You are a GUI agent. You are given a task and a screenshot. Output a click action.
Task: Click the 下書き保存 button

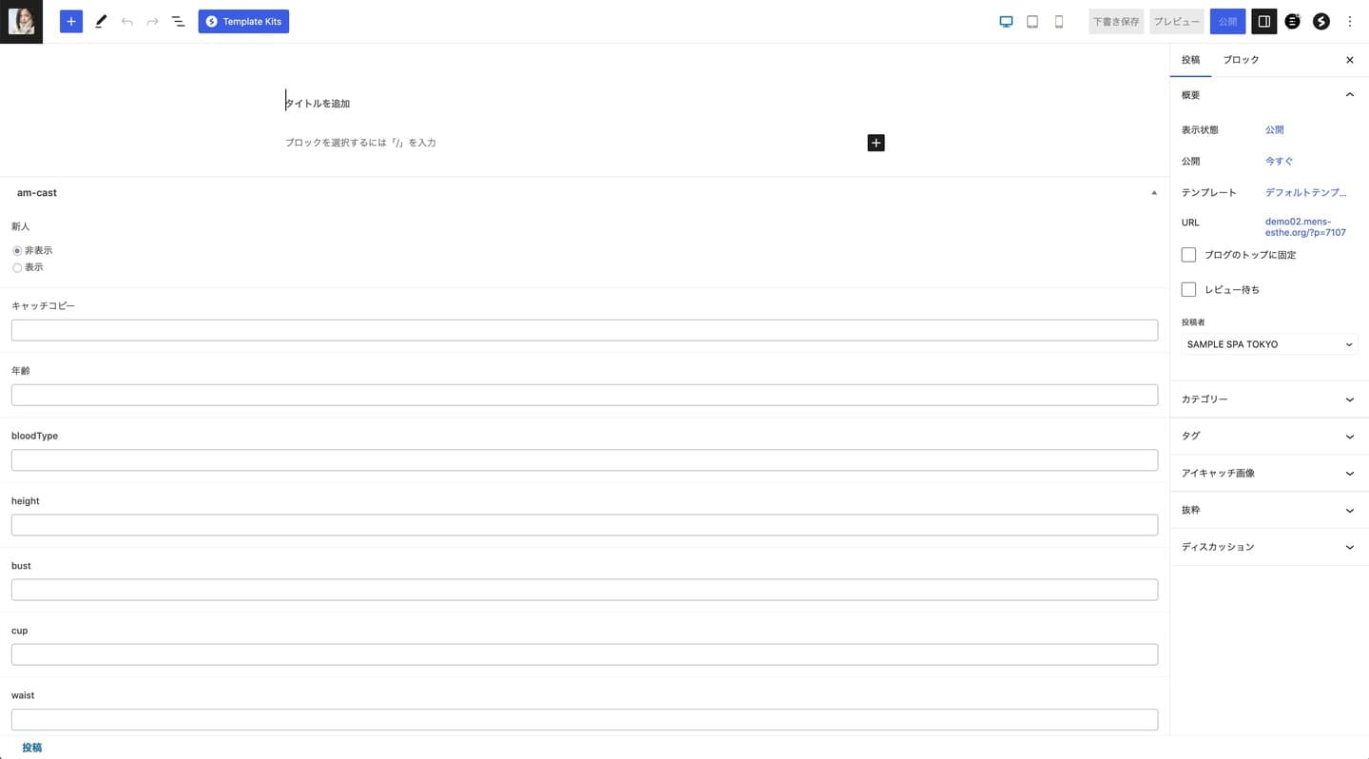coord(1115,21)
